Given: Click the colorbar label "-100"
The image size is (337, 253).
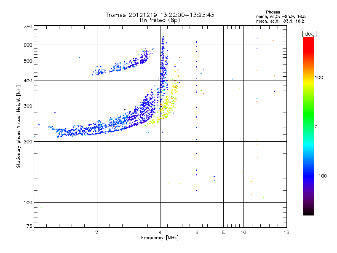Looking at the screenshot, I should (x=321, y=176).
